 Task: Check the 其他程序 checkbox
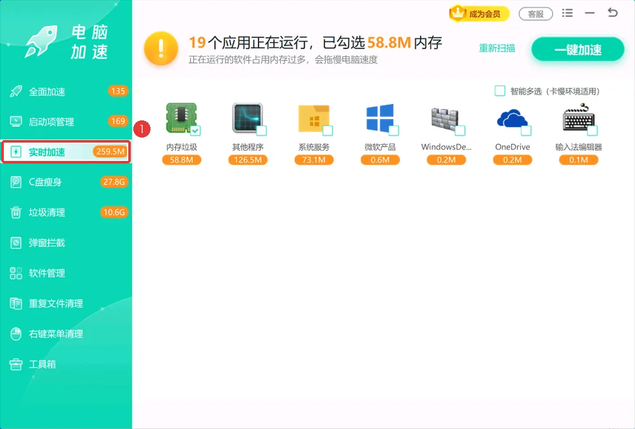(262, 131)
